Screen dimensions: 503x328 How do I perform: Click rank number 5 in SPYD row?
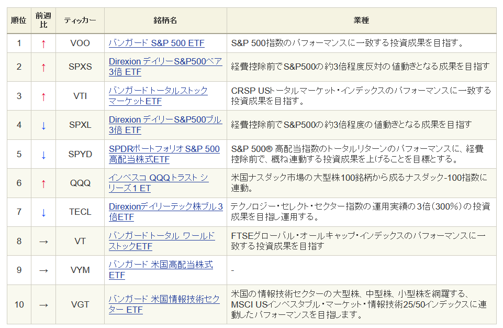19,154
